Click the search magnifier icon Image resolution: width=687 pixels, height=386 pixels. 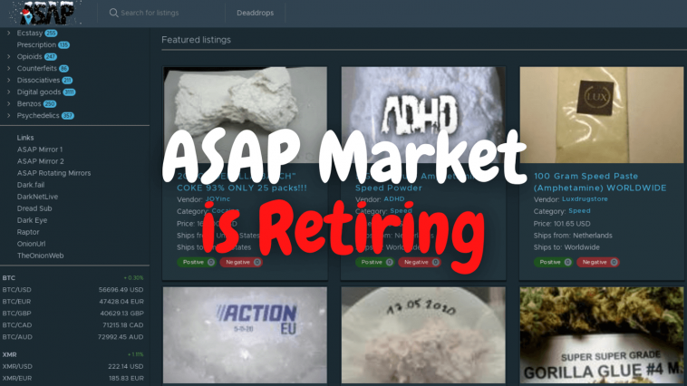(x=113, y=13)
